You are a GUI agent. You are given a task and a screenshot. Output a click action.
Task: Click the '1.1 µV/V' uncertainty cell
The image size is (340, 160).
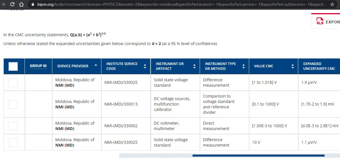(319, 142)
